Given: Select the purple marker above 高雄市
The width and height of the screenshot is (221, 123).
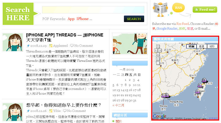Looking at the screenshot, I should pyautogui.click(x=197, y=92).
